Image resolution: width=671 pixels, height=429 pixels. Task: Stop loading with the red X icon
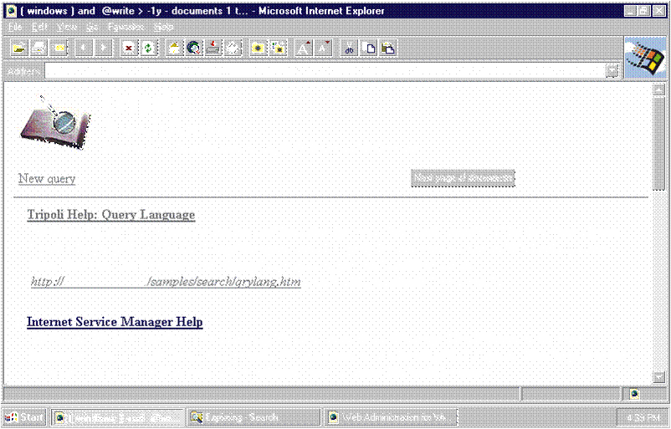tap(128, 48)
